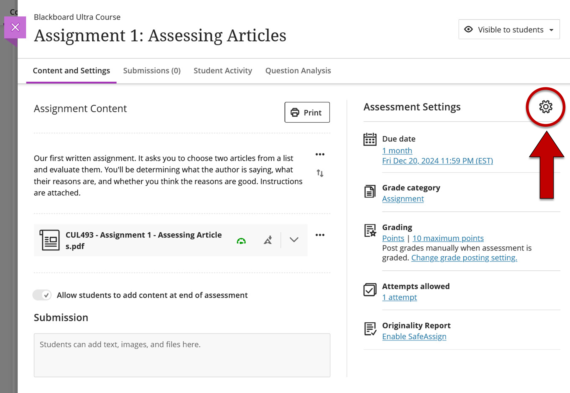Go to the Question Analysis tab

298,71
